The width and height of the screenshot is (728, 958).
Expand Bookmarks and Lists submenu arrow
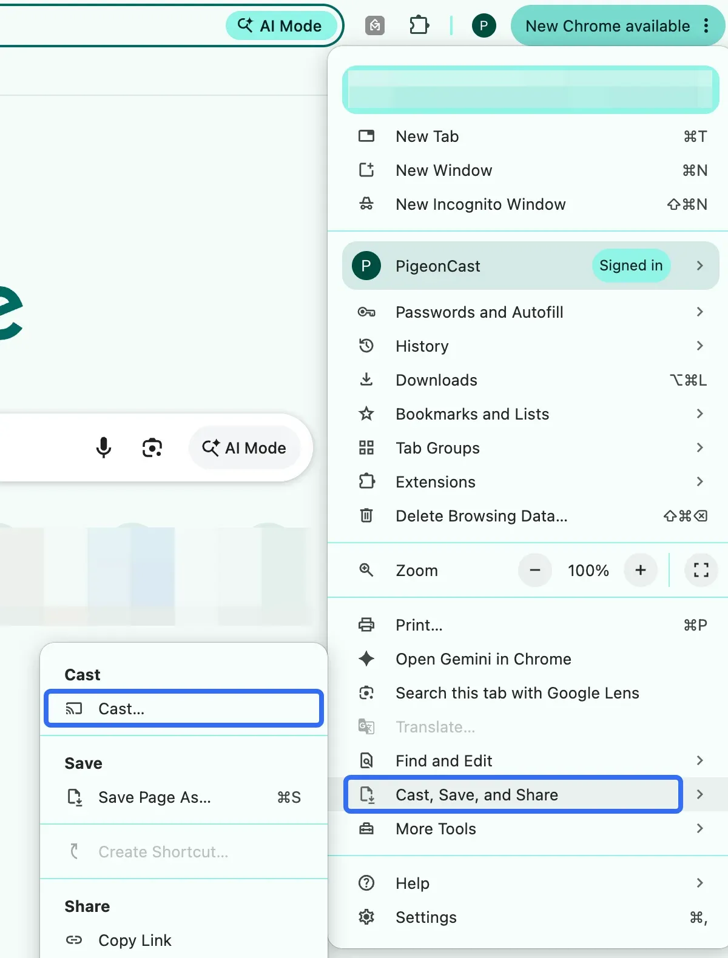700,414
